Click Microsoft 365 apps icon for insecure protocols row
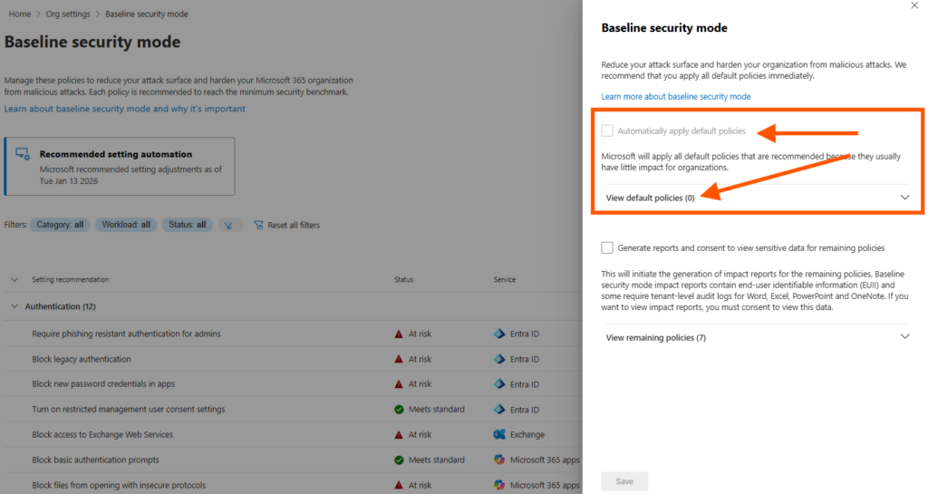Screen dimensions: 928x494 coord(499,485)
